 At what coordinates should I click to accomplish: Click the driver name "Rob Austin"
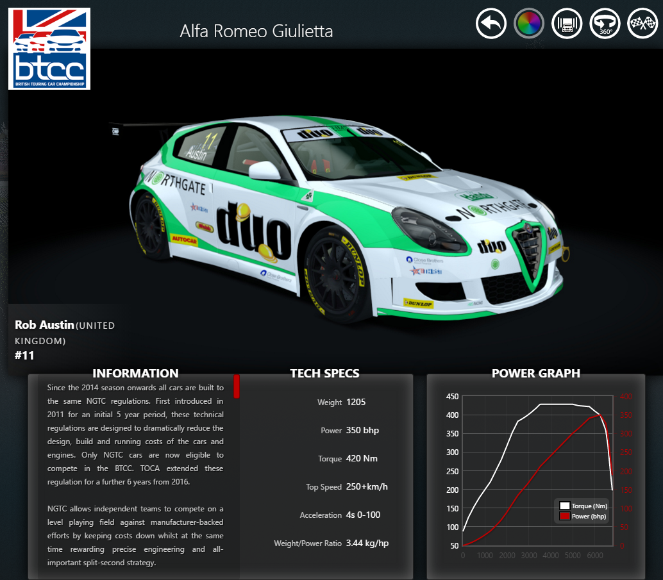[44, 325]
